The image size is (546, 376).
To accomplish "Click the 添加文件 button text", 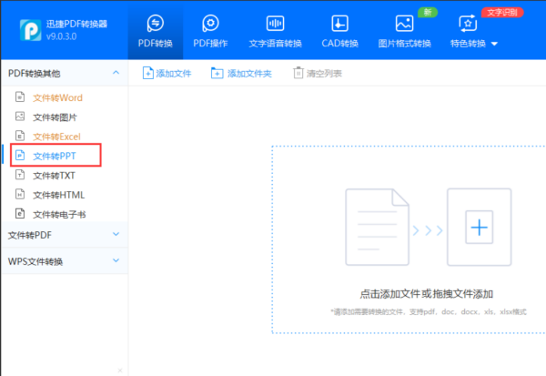I will pyautogui.click(x=174, y=74).
